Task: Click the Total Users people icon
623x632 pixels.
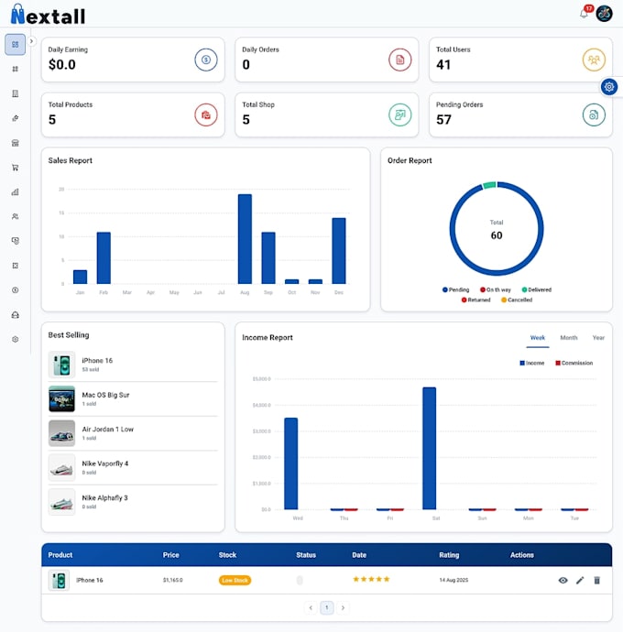Action: click(594, 60)
